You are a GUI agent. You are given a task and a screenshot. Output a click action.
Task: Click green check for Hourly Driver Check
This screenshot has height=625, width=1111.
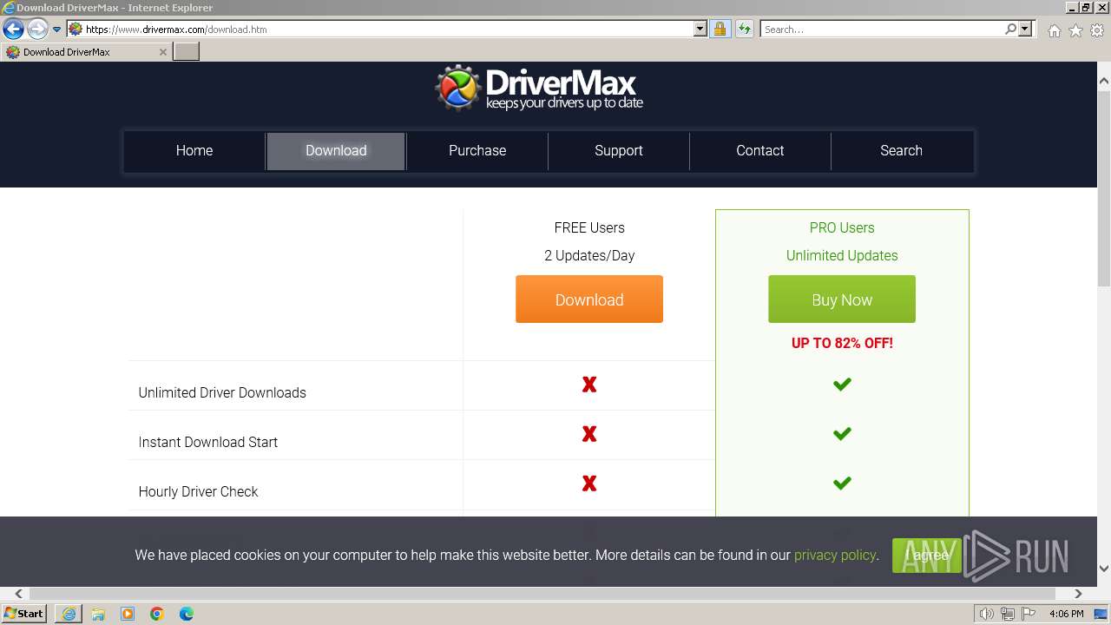point(842,484)
